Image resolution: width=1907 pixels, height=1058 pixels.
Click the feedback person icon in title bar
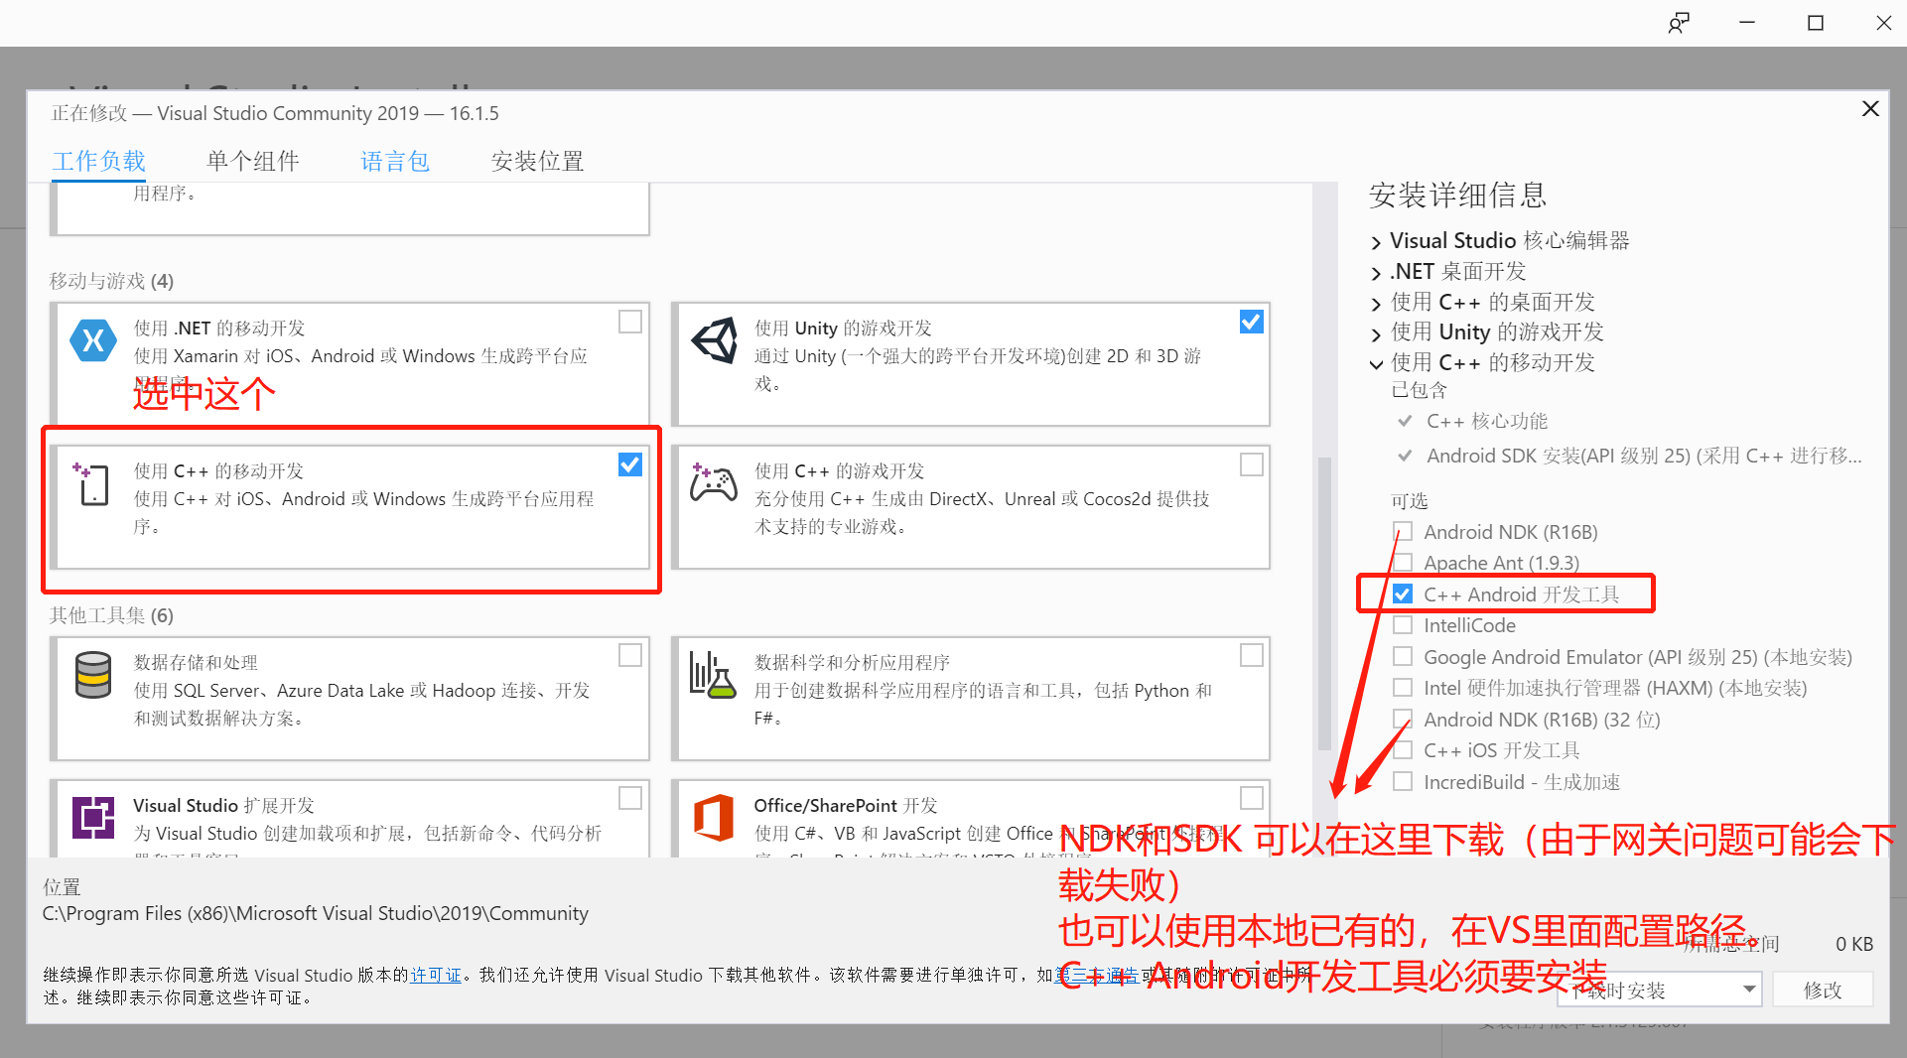click(1679, 22)
